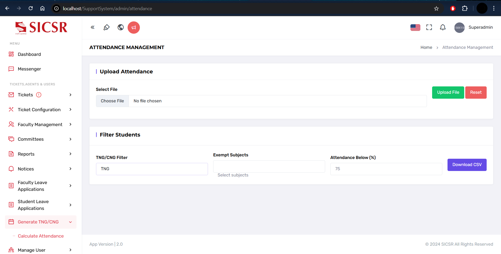Expand the Tickets submenu chevron
This screenshot has width=501, height=254.
(x=70, y=95)
